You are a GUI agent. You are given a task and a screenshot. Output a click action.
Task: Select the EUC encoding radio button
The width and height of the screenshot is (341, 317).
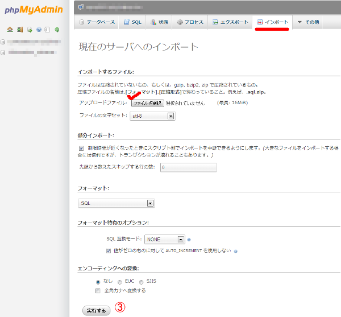coord(120,281)
